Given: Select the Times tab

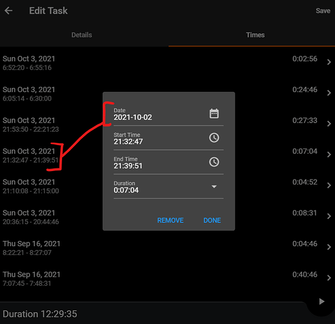Looking at the screenshot, I should point(255,35).
